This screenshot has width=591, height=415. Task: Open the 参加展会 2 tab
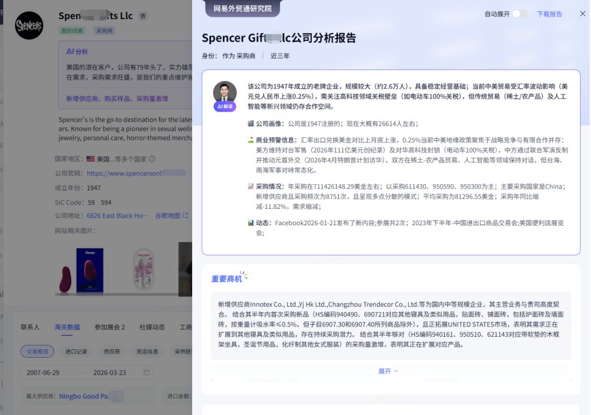[109, 327]
